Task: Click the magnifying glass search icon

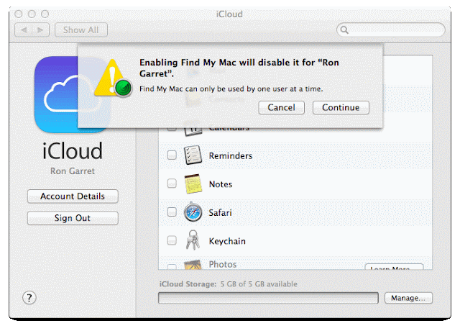Action: (344, 30)
